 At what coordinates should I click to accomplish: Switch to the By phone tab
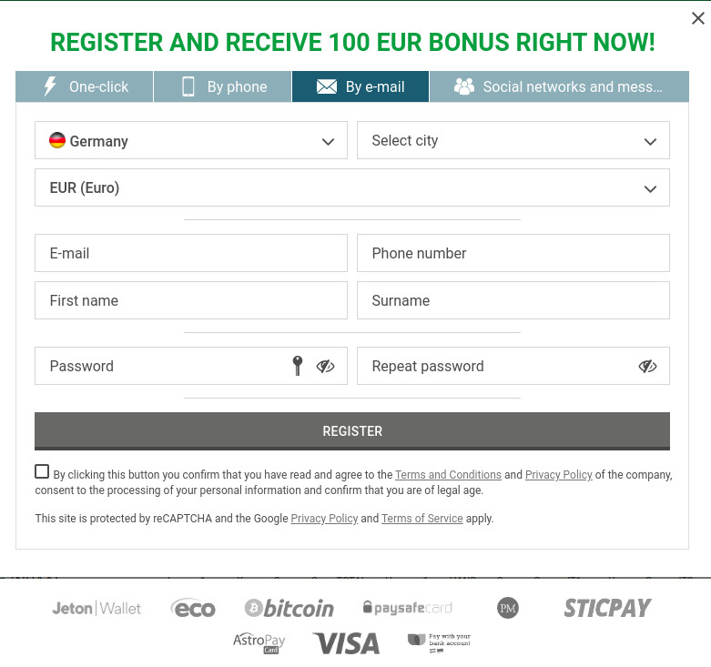tap(223, 86)
